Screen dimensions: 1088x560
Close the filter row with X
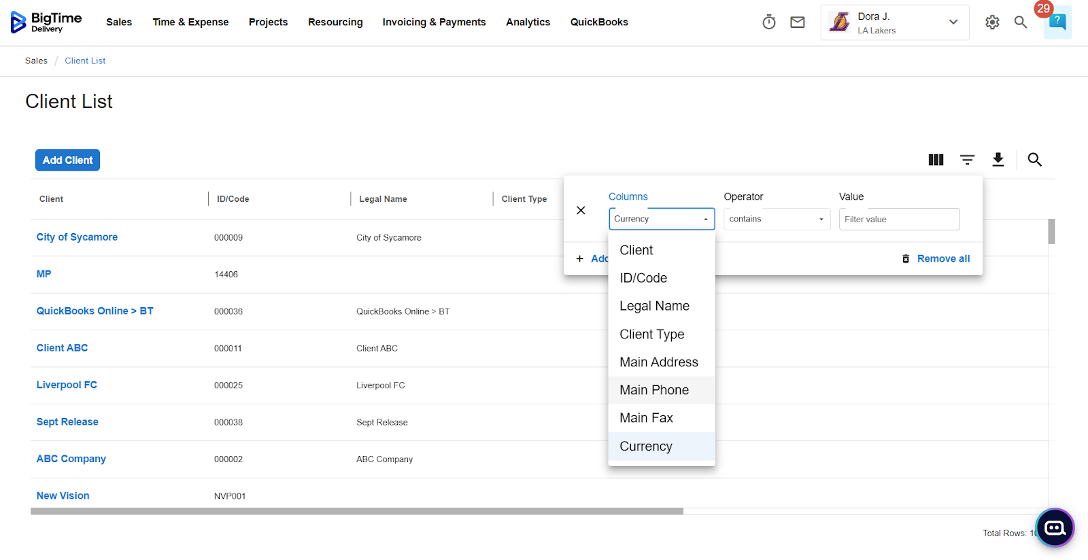(581, 211)
